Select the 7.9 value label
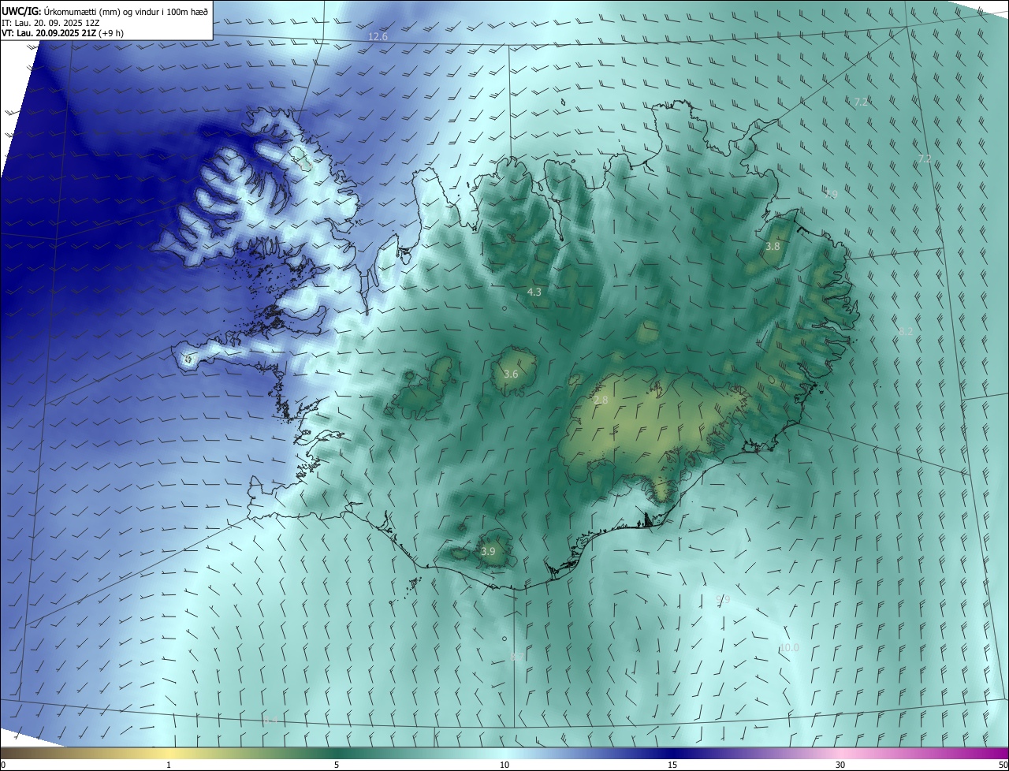1009x771 pixels. click(x=832, y=193)
